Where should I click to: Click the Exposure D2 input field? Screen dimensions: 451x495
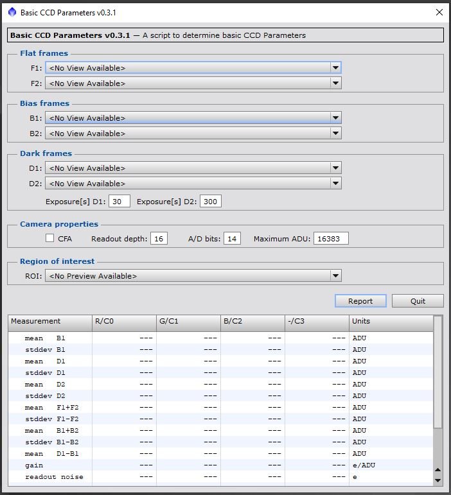tap(210, 202)
